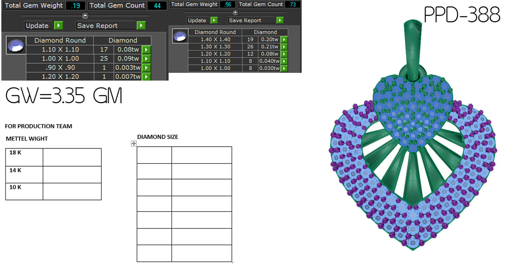This screenshot has width=505, height=266.
Task: Select the Total Gem Count field showing 44
Action: click(157, 5)
